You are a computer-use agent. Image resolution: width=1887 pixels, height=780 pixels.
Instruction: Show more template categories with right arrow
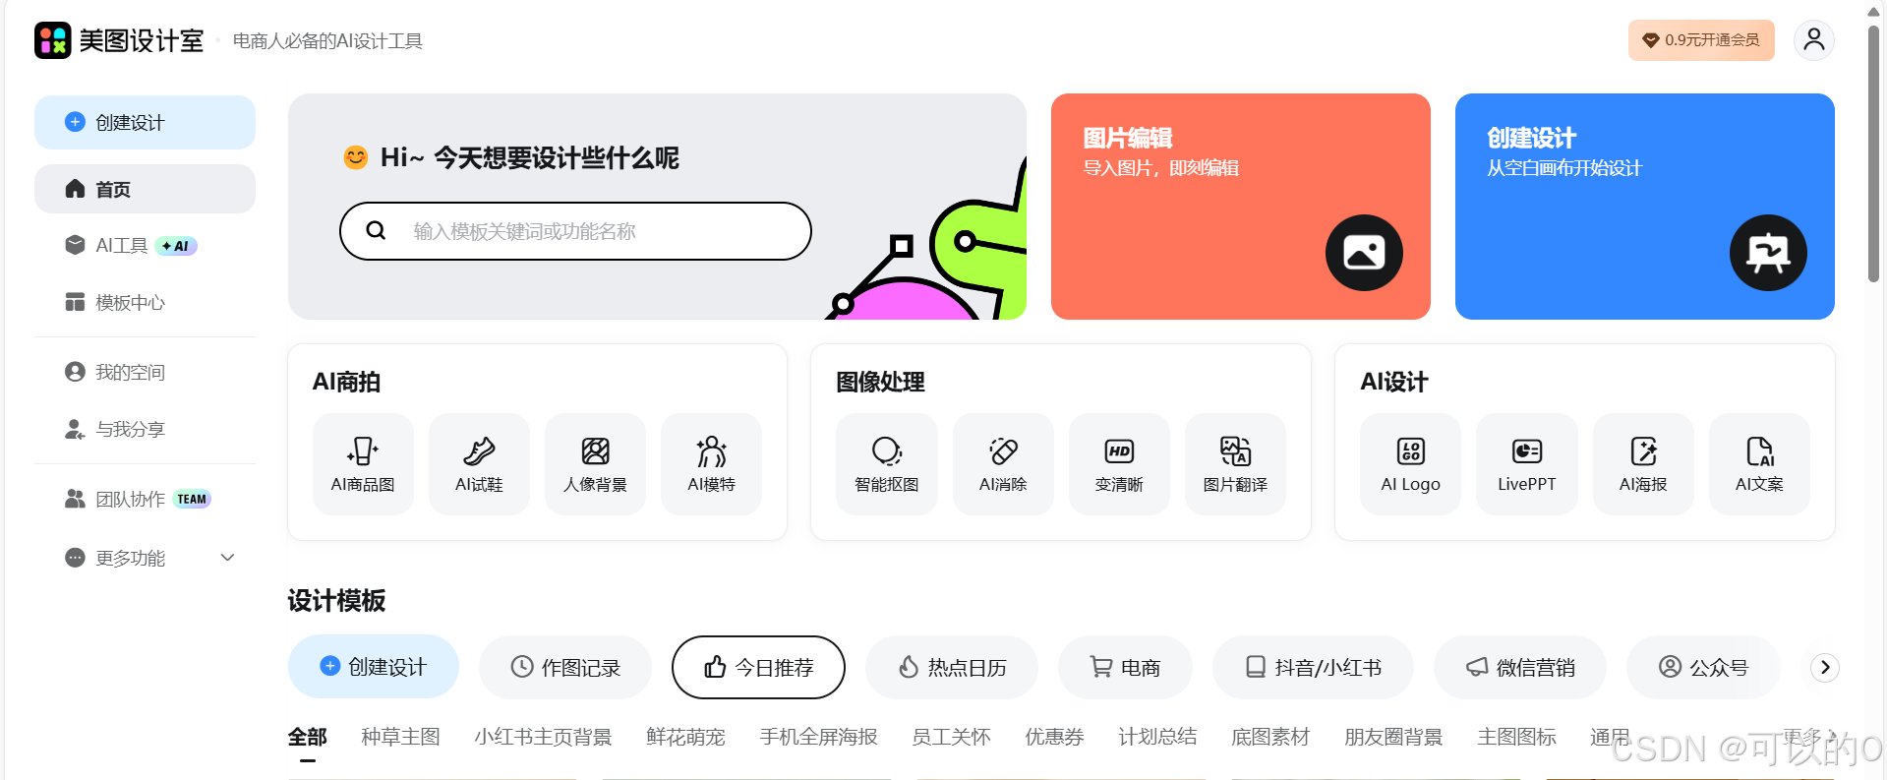coord(1825,667)
